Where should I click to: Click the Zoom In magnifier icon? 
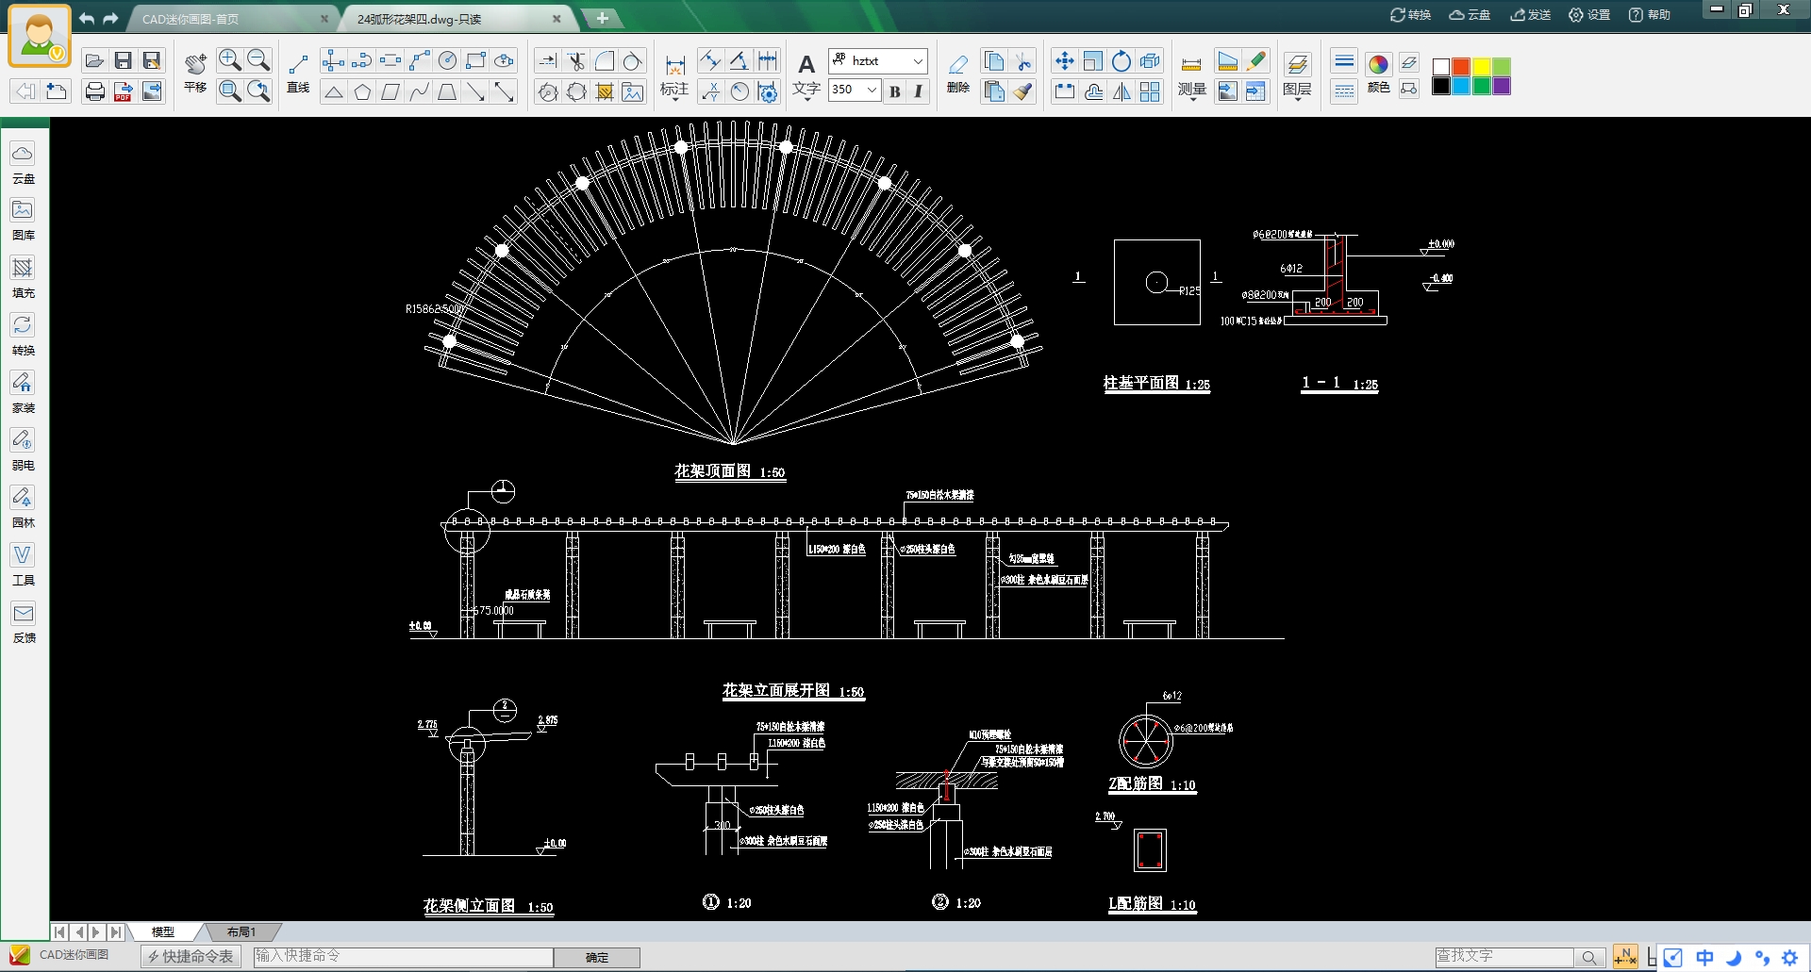click(229, 60)
